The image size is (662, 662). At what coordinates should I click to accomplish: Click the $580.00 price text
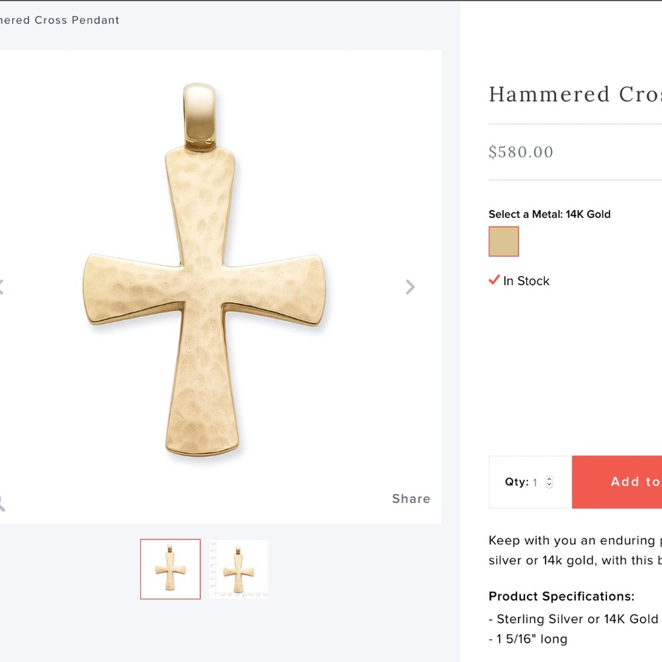coord(520,152)
